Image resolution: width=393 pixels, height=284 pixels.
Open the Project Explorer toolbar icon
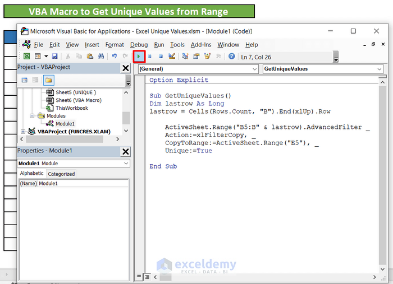click(185, 56)
